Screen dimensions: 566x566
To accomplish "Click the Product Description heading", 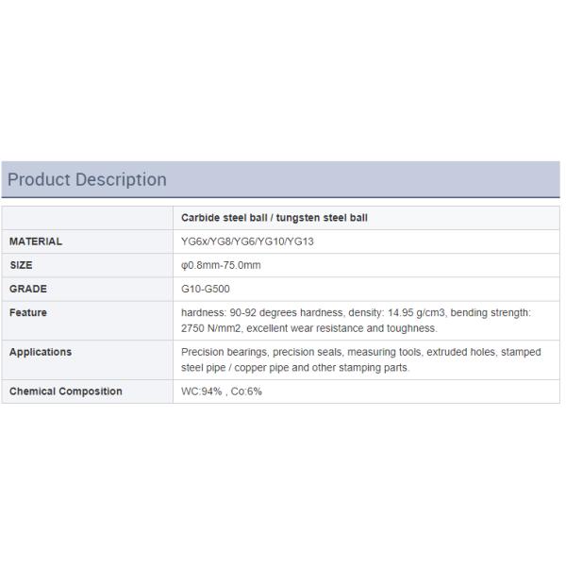I will coord(87,179).
